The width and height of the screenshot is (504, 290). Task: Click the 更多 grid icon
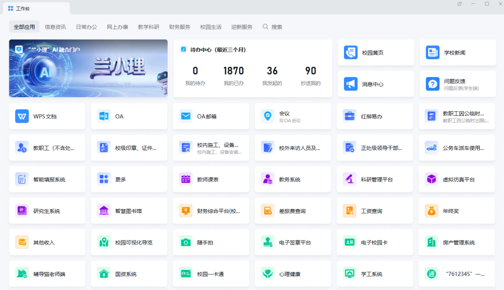(x=104, y=179)
